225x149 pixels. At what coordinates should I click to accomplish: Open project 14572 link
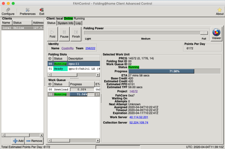point(133,91)
